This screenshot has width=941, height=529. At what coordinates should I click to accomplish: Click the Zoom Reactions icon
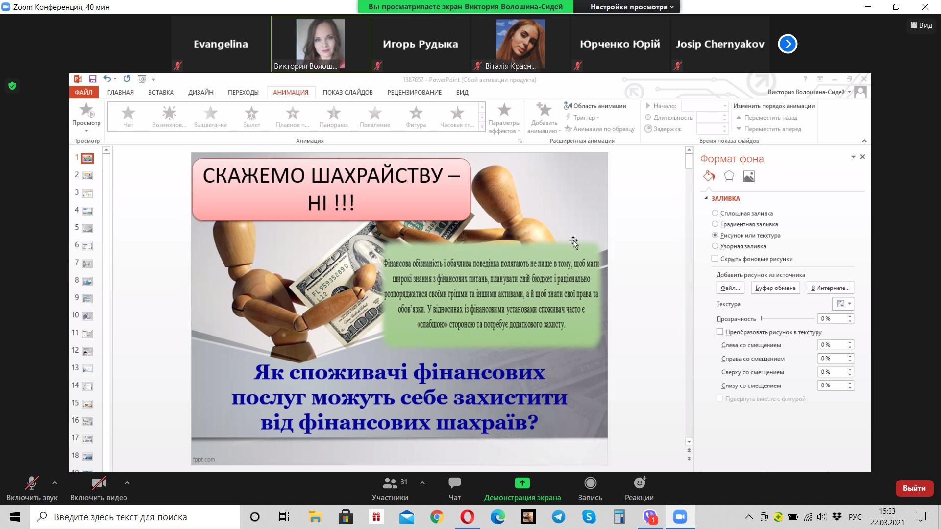coord(639,483)
